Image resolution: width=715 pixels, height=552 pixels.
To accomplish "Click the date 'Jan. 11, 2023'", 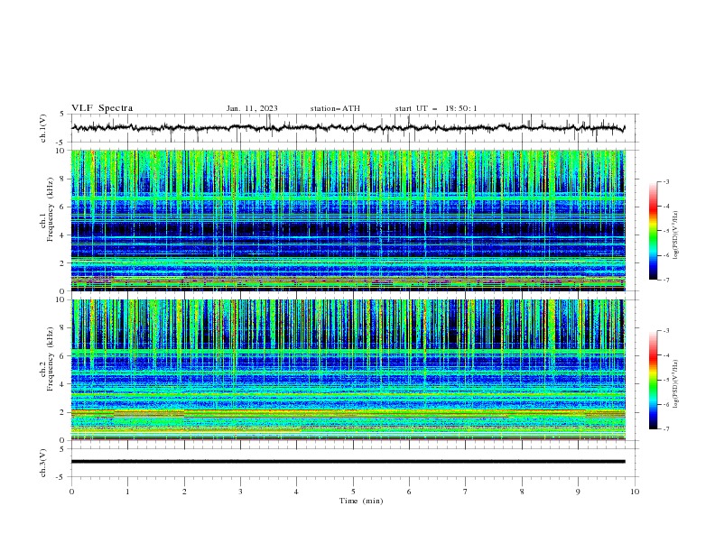I will (x=252, y=108).
